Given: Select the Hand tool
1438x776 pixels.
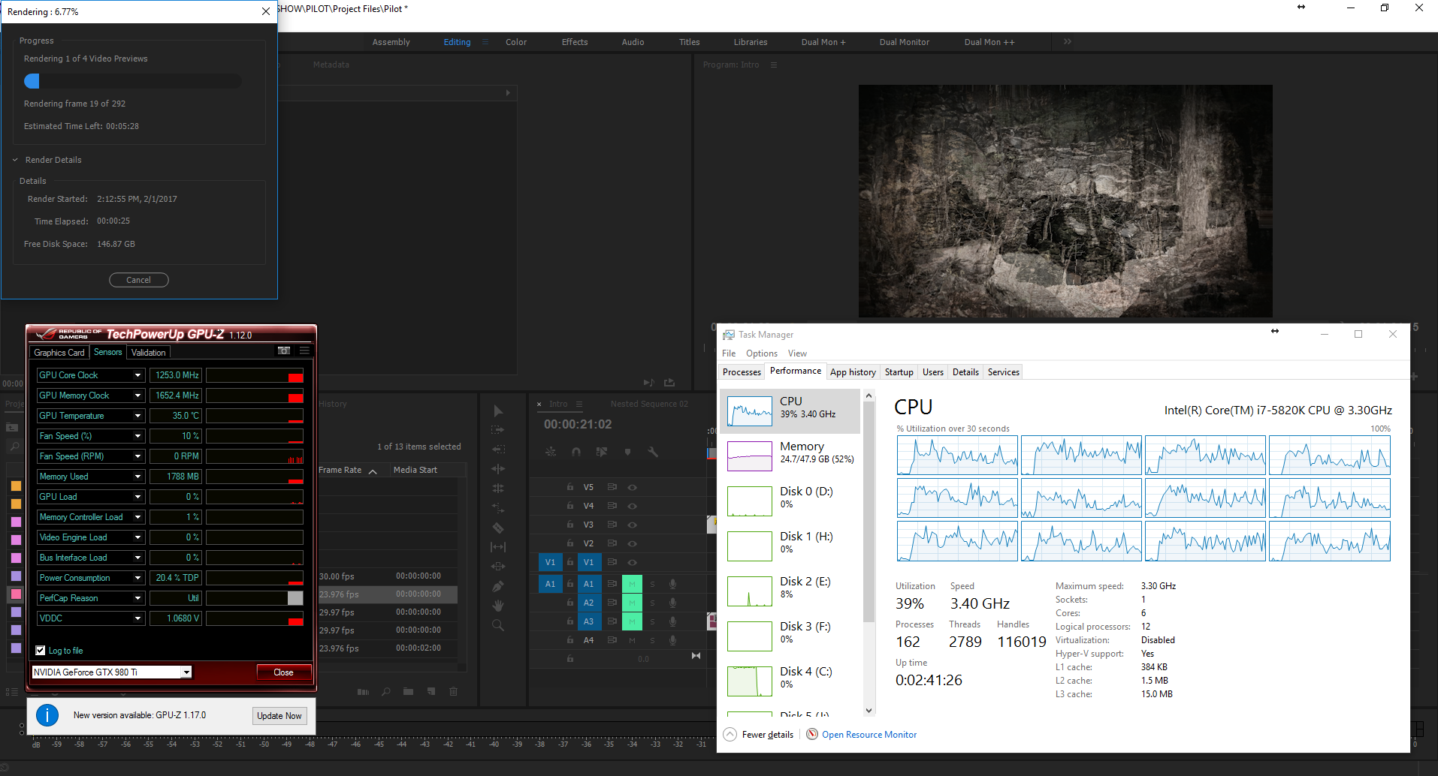Looking at the screenshot, I should click(x=498, y=606).
